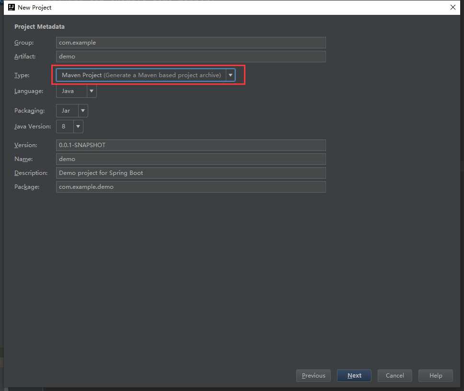Click the Version: label
Viewport: 464px width, 391px height.
coord(26,145)
